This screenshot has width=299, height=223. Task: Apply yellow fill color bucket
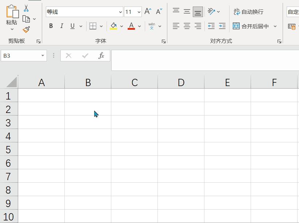pyautogui.click(x=113, y=26)
